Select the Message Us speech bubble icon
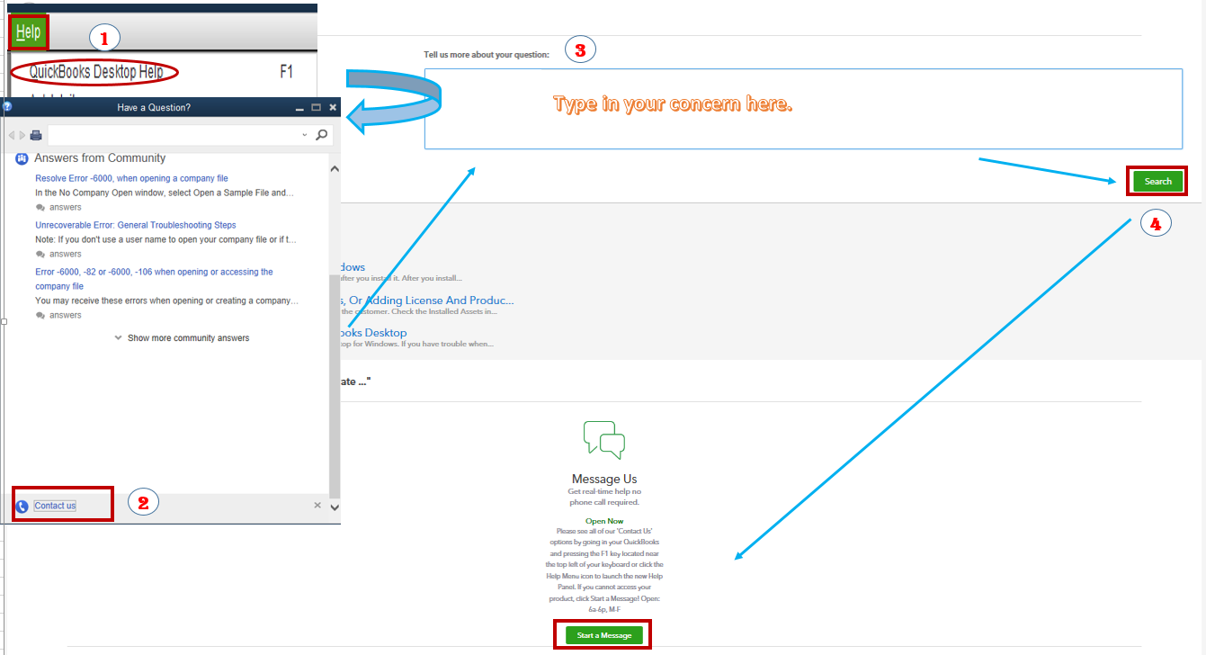 [603, 439]
